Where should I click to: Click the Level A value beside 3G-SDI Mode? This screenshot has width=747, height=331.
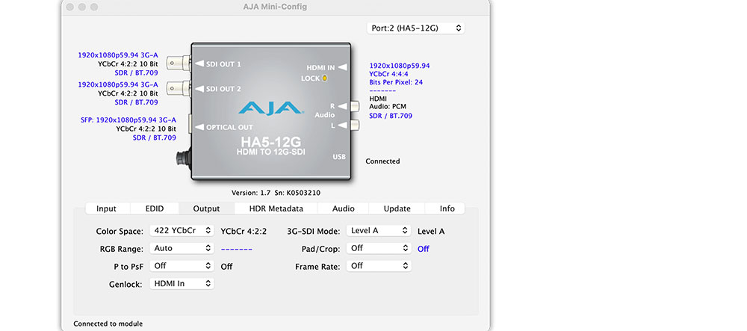[431, 232]
